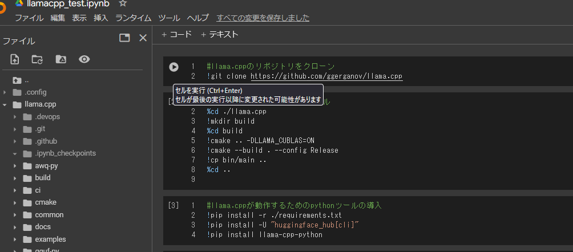Close the Files panel
Viewport: 573px width, 252px height.
point(143,38)
